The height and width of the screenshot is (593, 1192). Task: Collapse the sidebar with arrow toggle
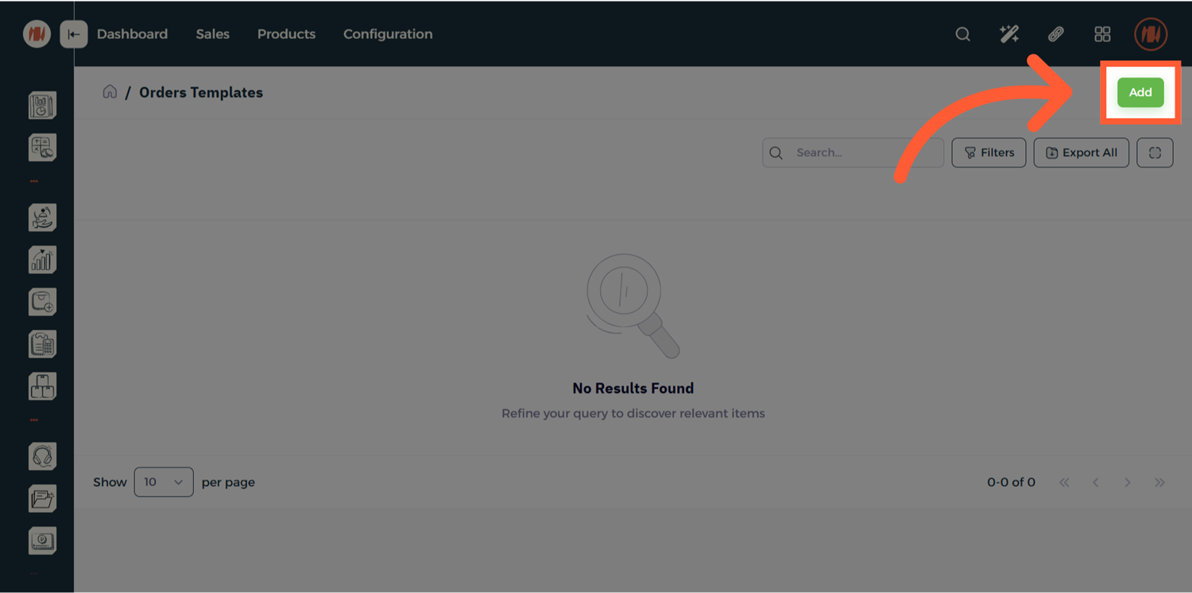tap(74, 34)
